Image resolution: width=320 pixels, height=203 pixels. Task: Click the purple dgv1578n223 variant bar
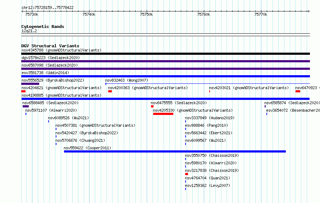point(165,61)
